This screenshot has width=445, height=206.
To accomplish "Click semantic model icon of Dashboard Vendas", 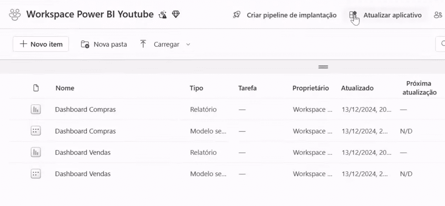I will coord(36,174).
